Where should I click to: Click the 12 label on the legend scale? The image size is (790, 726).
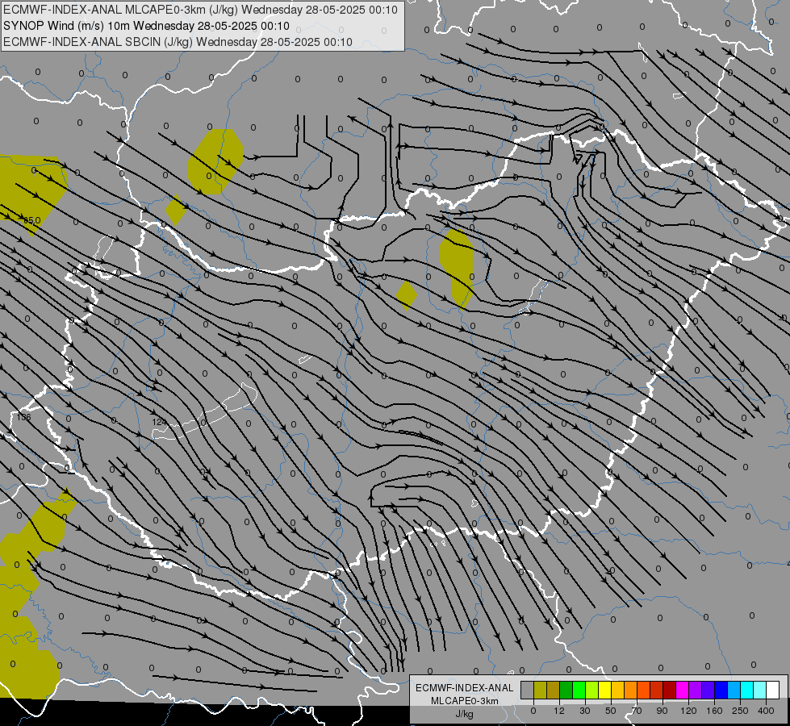(559, 711)
